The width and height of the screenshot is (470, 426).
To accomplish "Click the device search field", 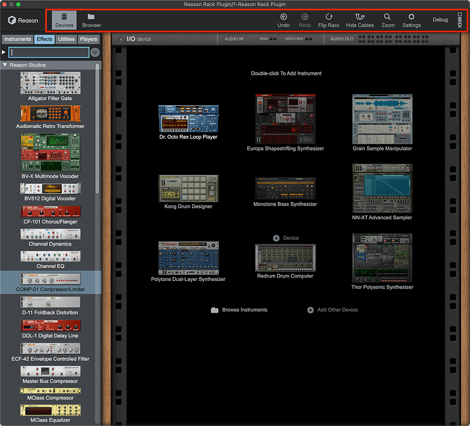I will [49, 52].
